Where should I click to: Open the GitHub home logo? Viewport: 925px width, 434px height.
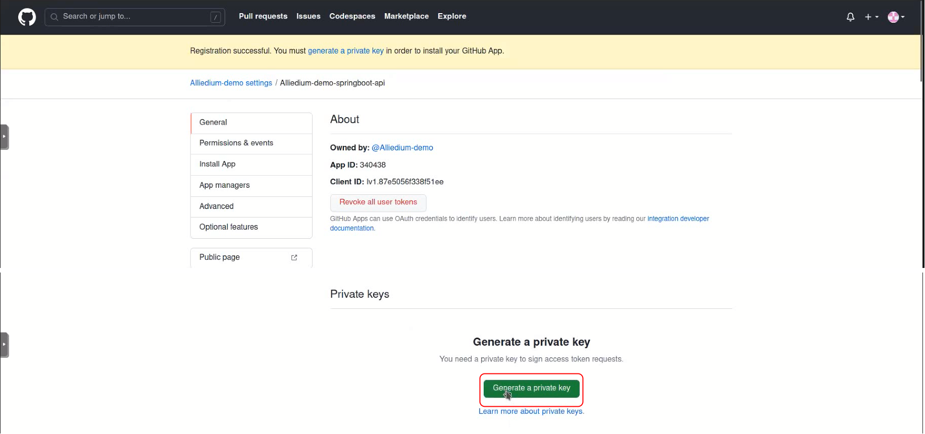coord(27,17)
